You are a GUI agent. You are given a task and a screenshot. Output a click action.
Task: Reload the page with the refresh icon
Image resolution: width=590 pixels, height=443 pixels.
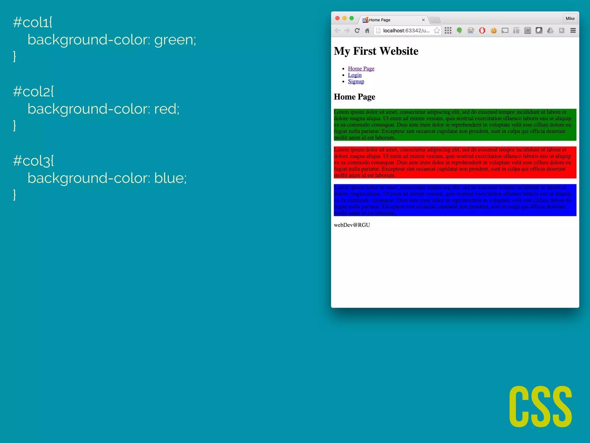[357, 31]
